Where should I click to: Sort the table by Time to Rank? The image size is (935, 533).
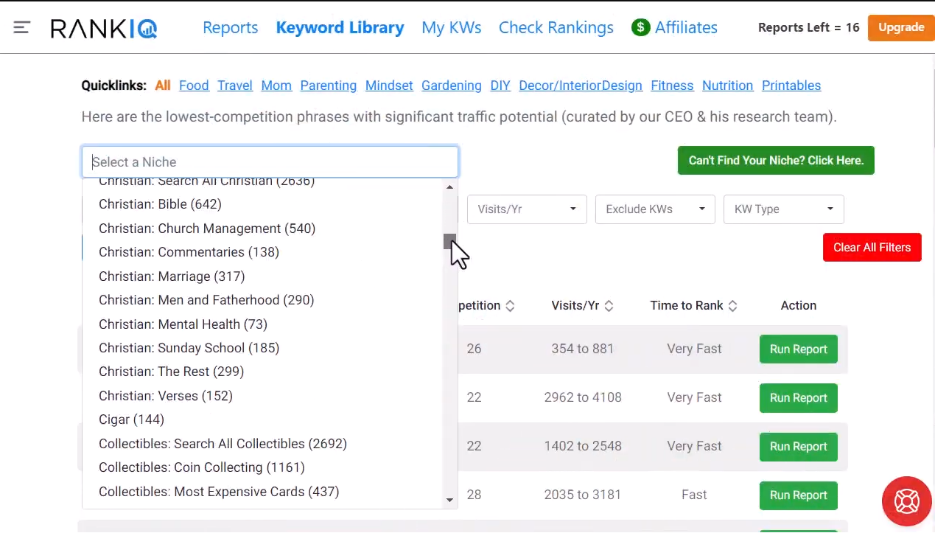[732, 305]
